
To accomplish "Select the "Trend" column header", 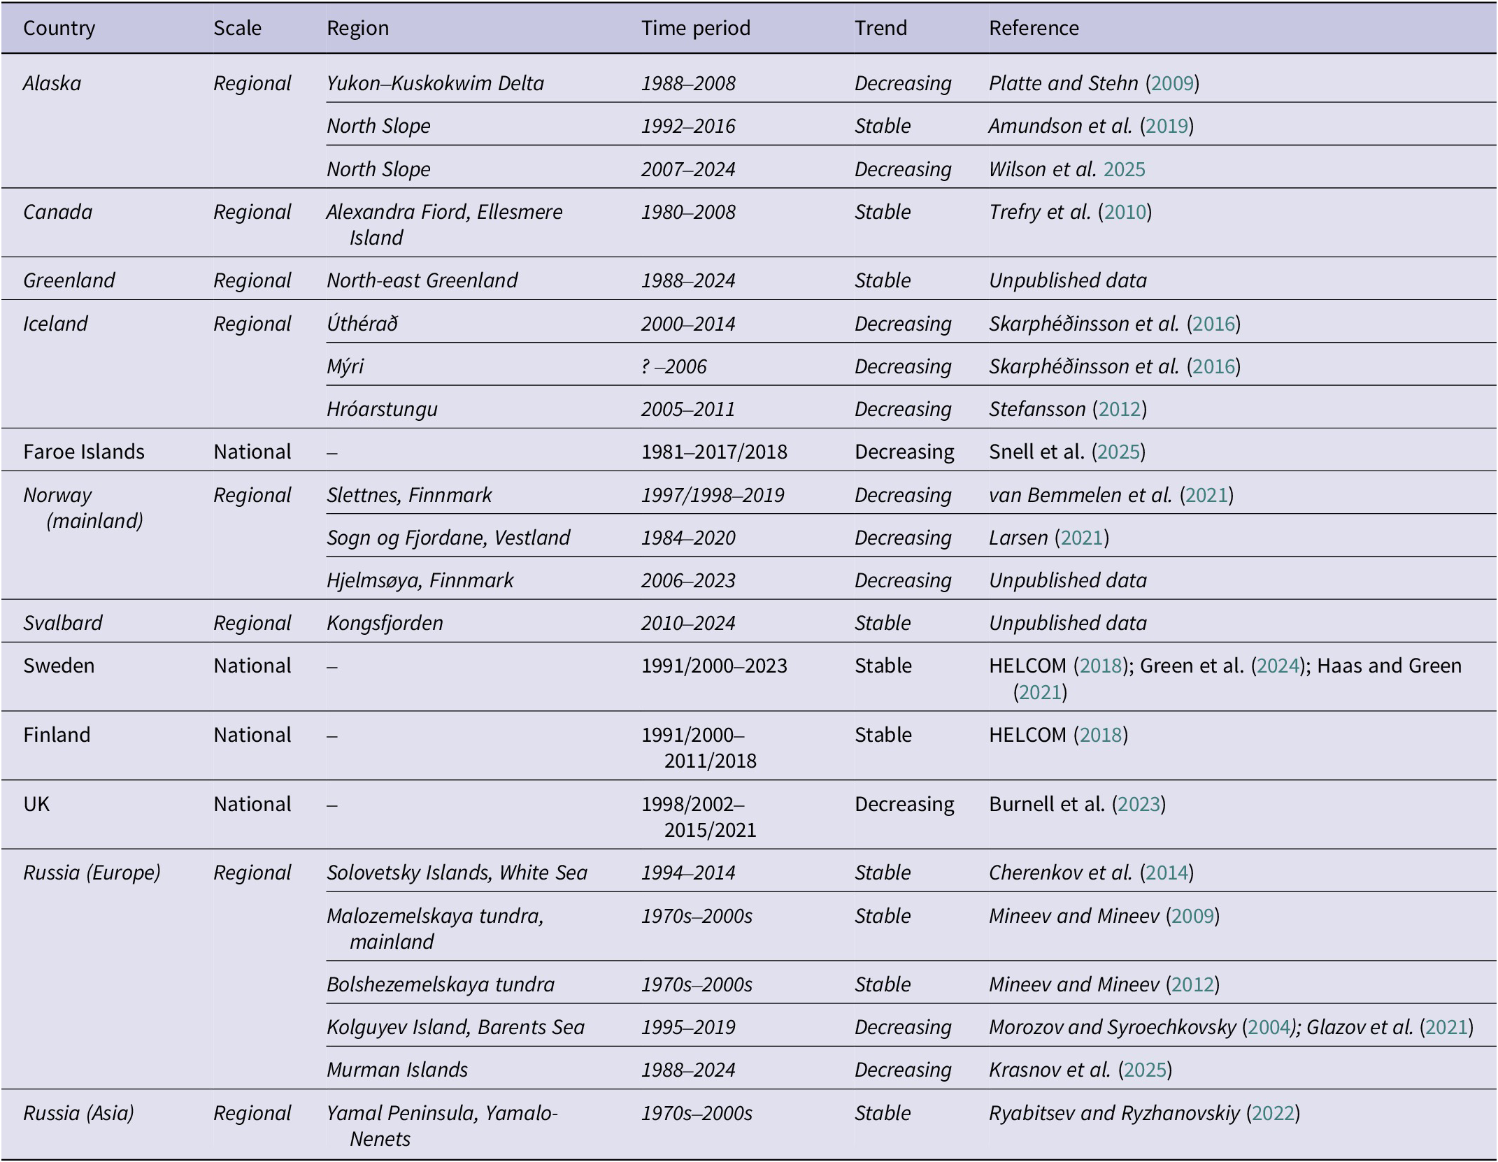I will point(880,28).
